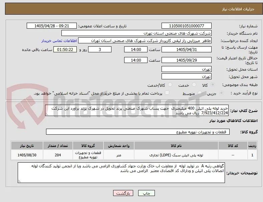Click the quantity cell 204

(58, 155)
